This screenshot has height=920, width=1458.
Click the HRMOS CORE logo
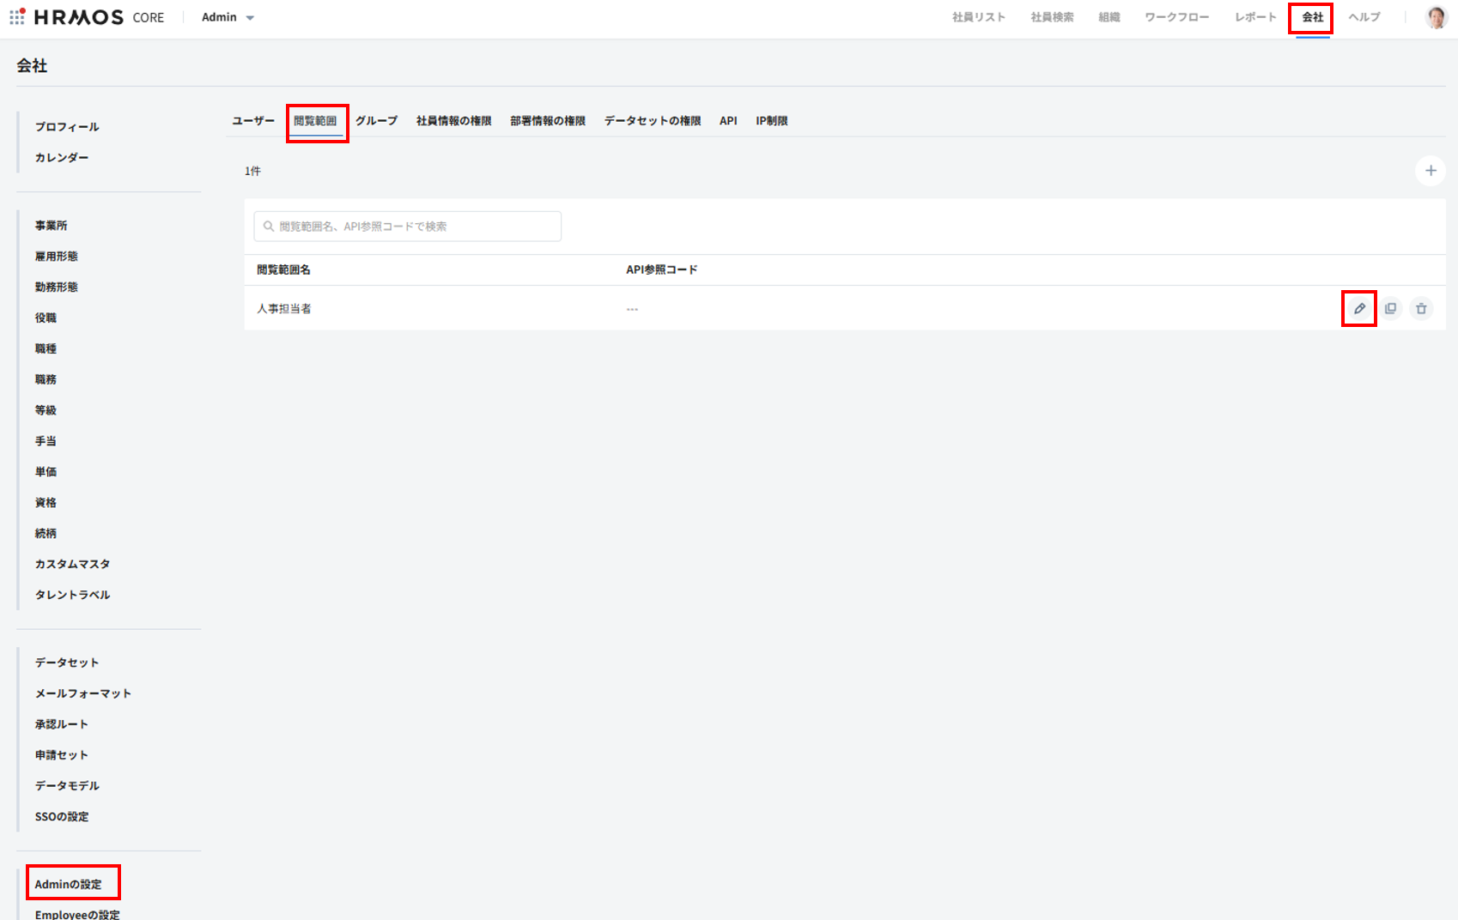[x=99, y=17]
